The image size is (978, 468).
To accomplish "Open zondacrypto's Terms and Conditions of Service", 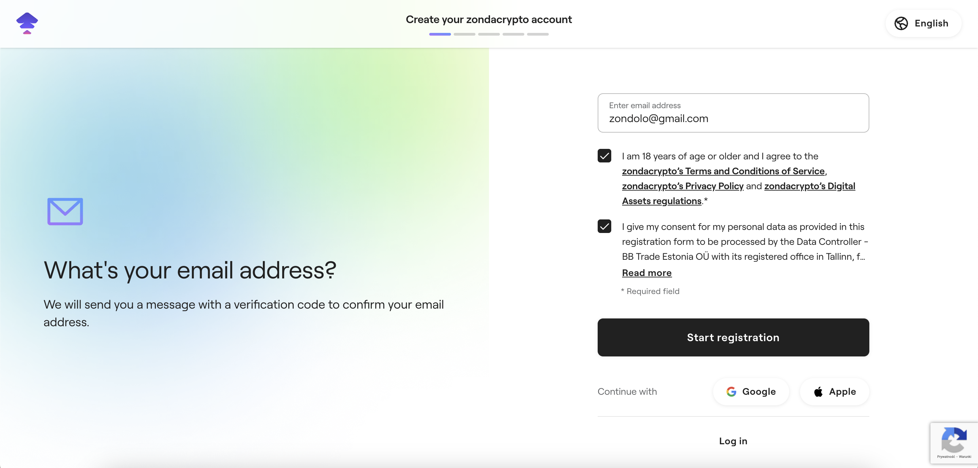I will point(723,171).
